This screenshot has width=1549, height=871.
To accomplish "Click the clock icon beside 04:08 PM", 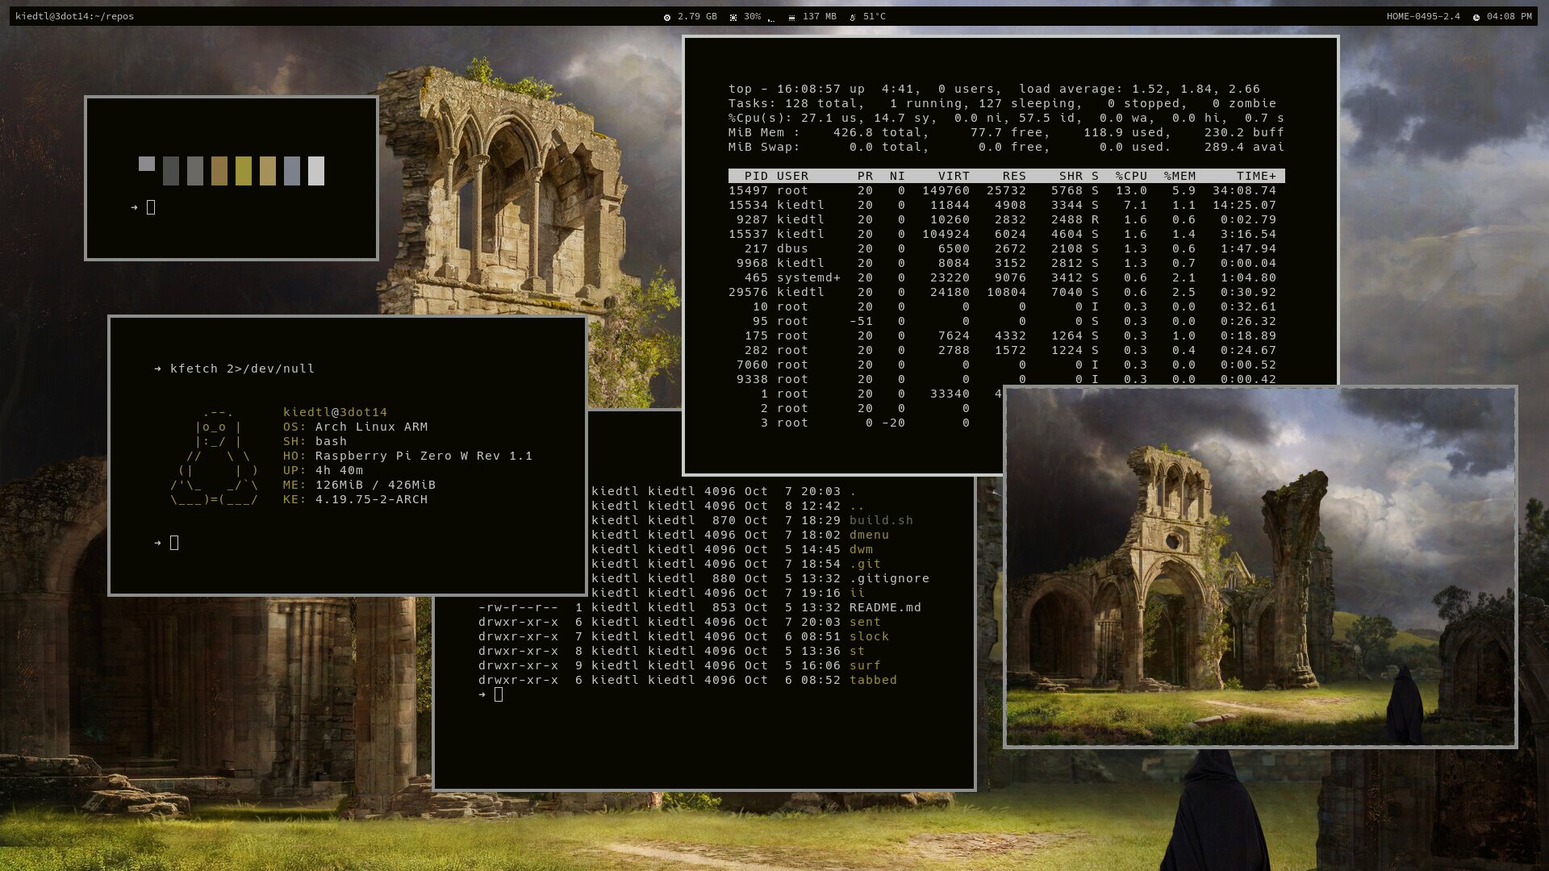I will click(1476, 17).
